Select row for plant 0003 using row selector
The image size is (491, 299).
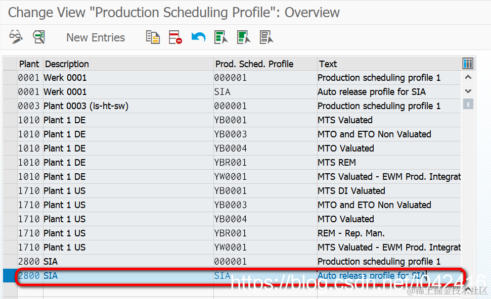click(x=10, y=106)
